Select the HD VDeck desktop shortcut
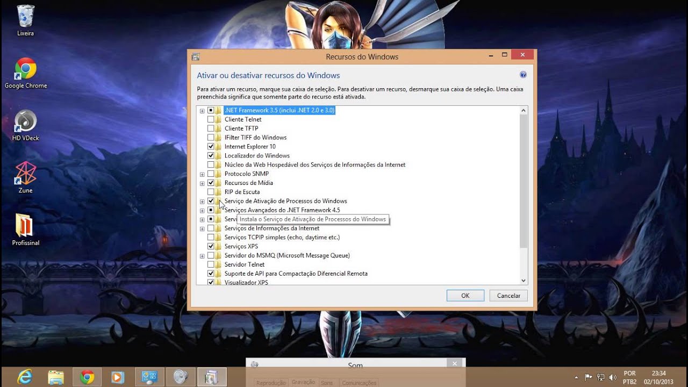The width and height of the screenshot is (688, 387). click(x=25, y=125)
